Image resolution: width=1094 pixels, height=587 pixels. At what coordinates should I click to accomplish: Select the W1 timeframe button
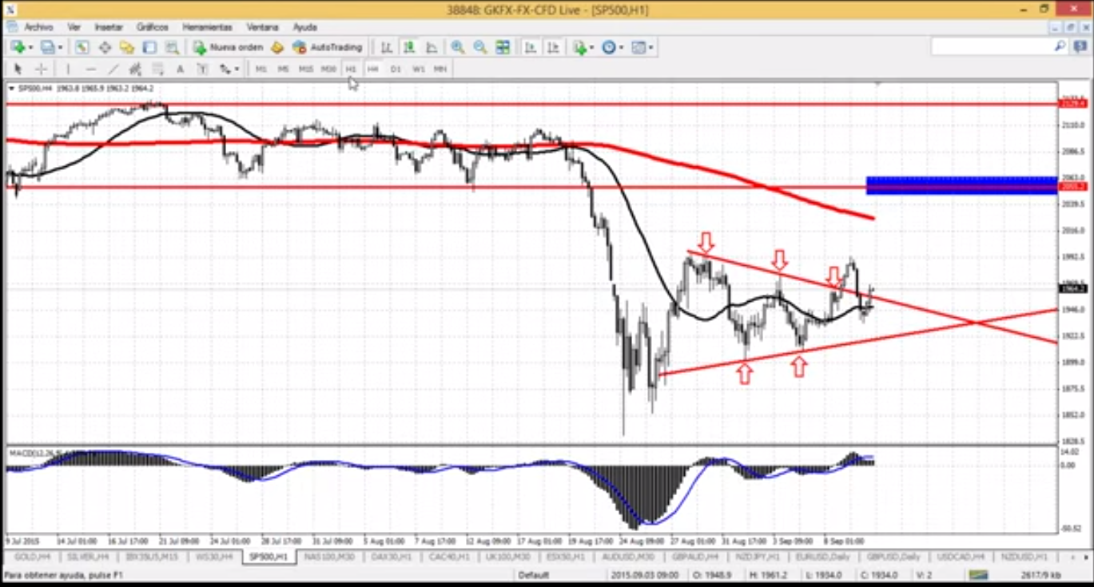(419, 69)
